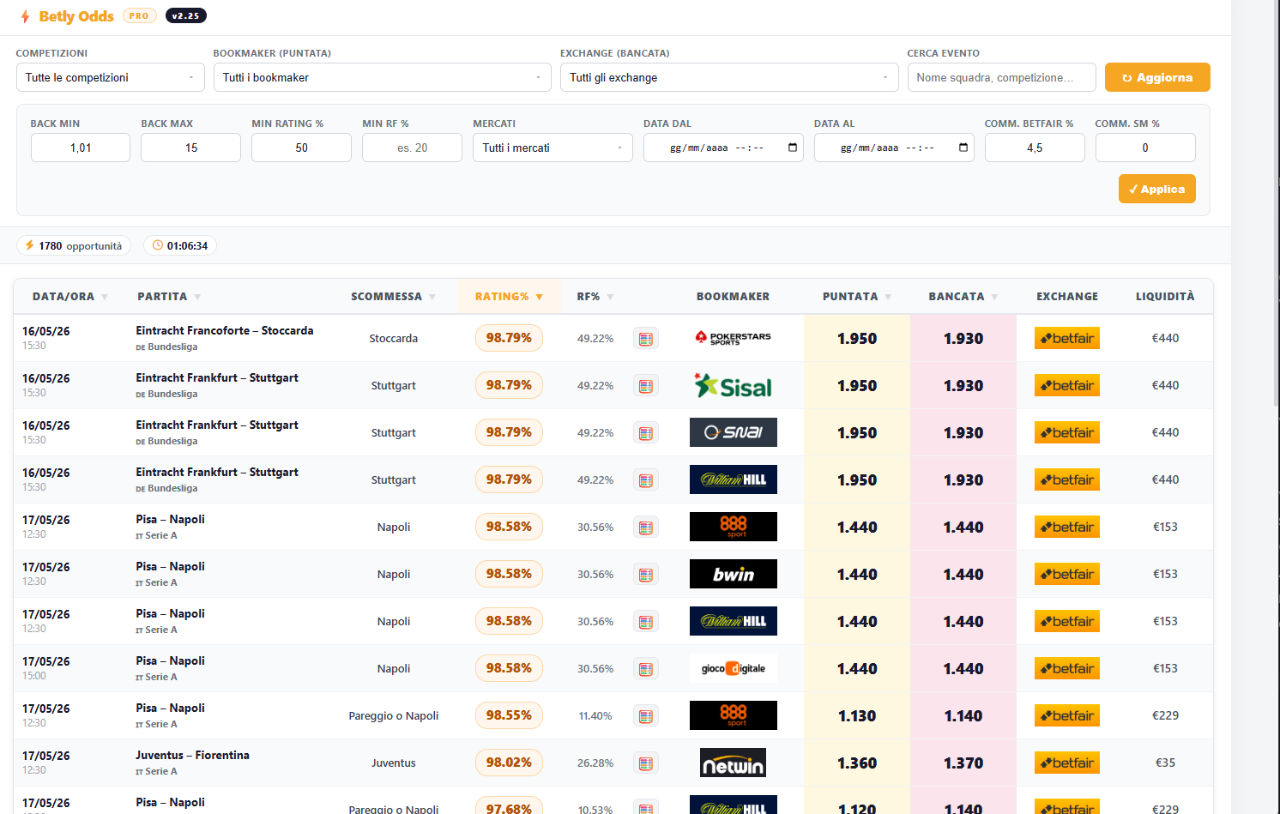Open Tutte le competizioni dropdown

tap(111, 77)
